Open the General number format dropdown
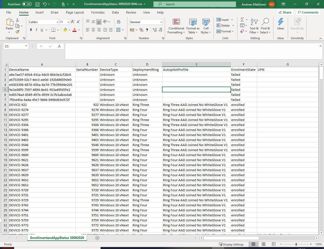This screenshot has width=324, height=249. (x=161, y=22)
